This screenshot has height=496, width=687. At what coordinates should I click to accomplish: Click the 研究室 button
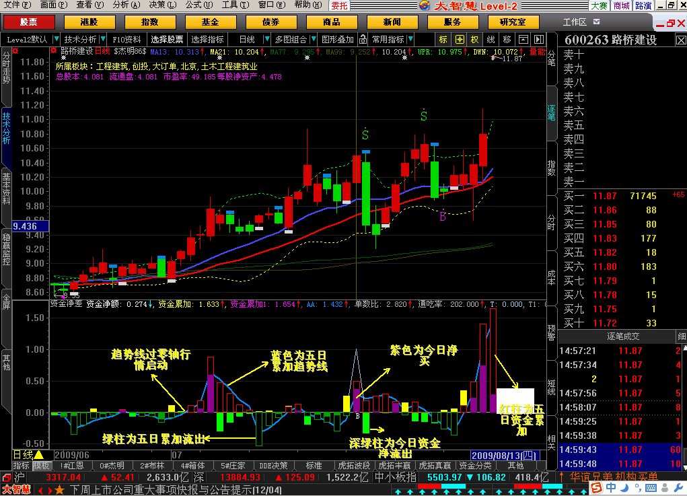coord(513,22)
